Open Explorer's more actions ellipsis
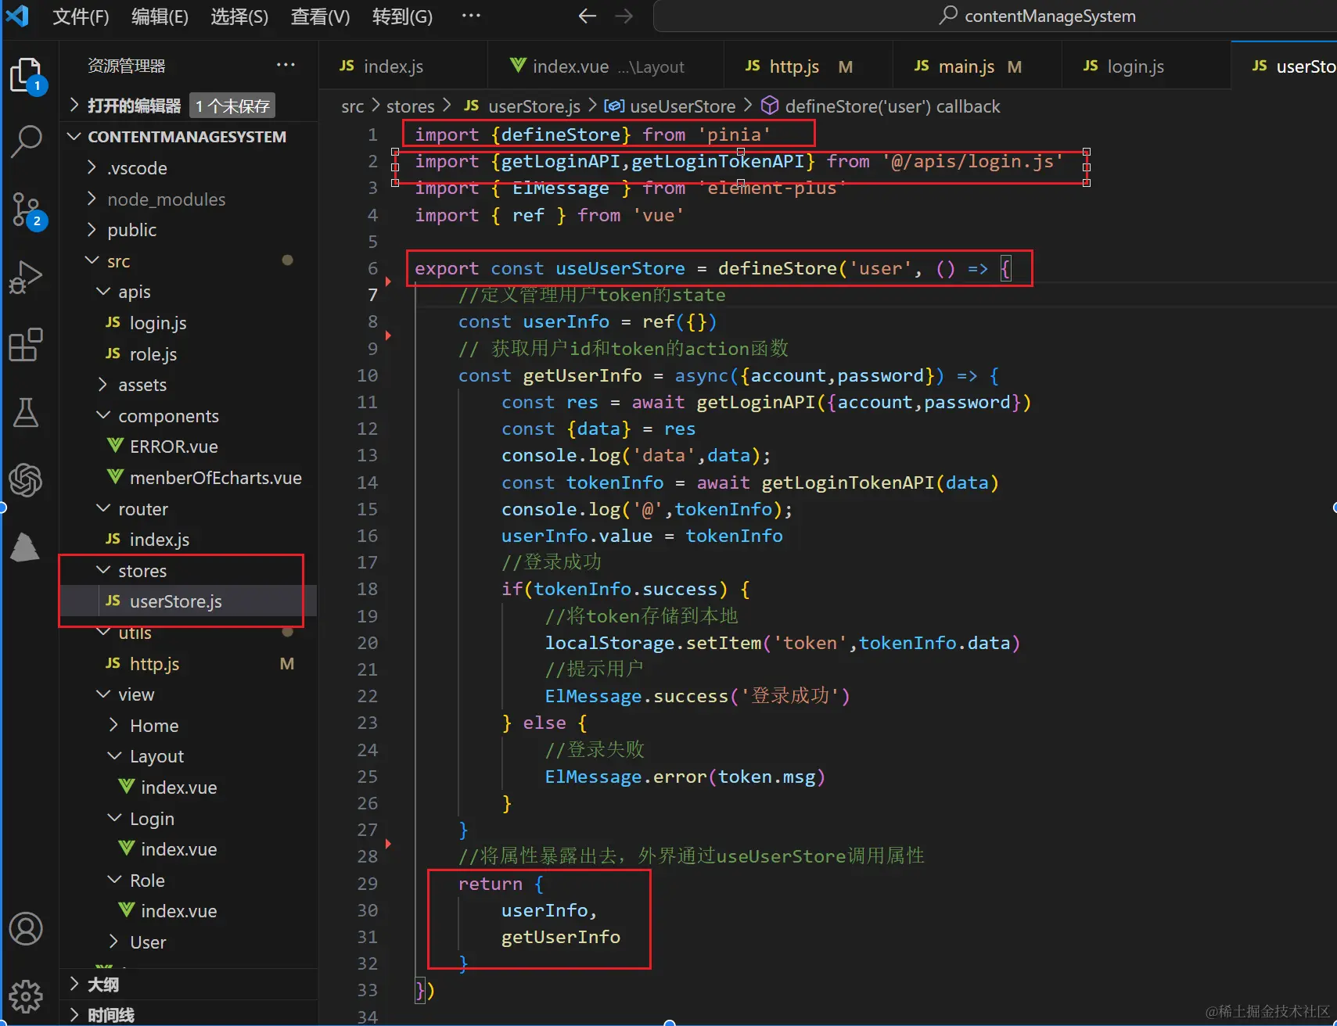Screen dimensions: 1337x1026 coord(286,65)
